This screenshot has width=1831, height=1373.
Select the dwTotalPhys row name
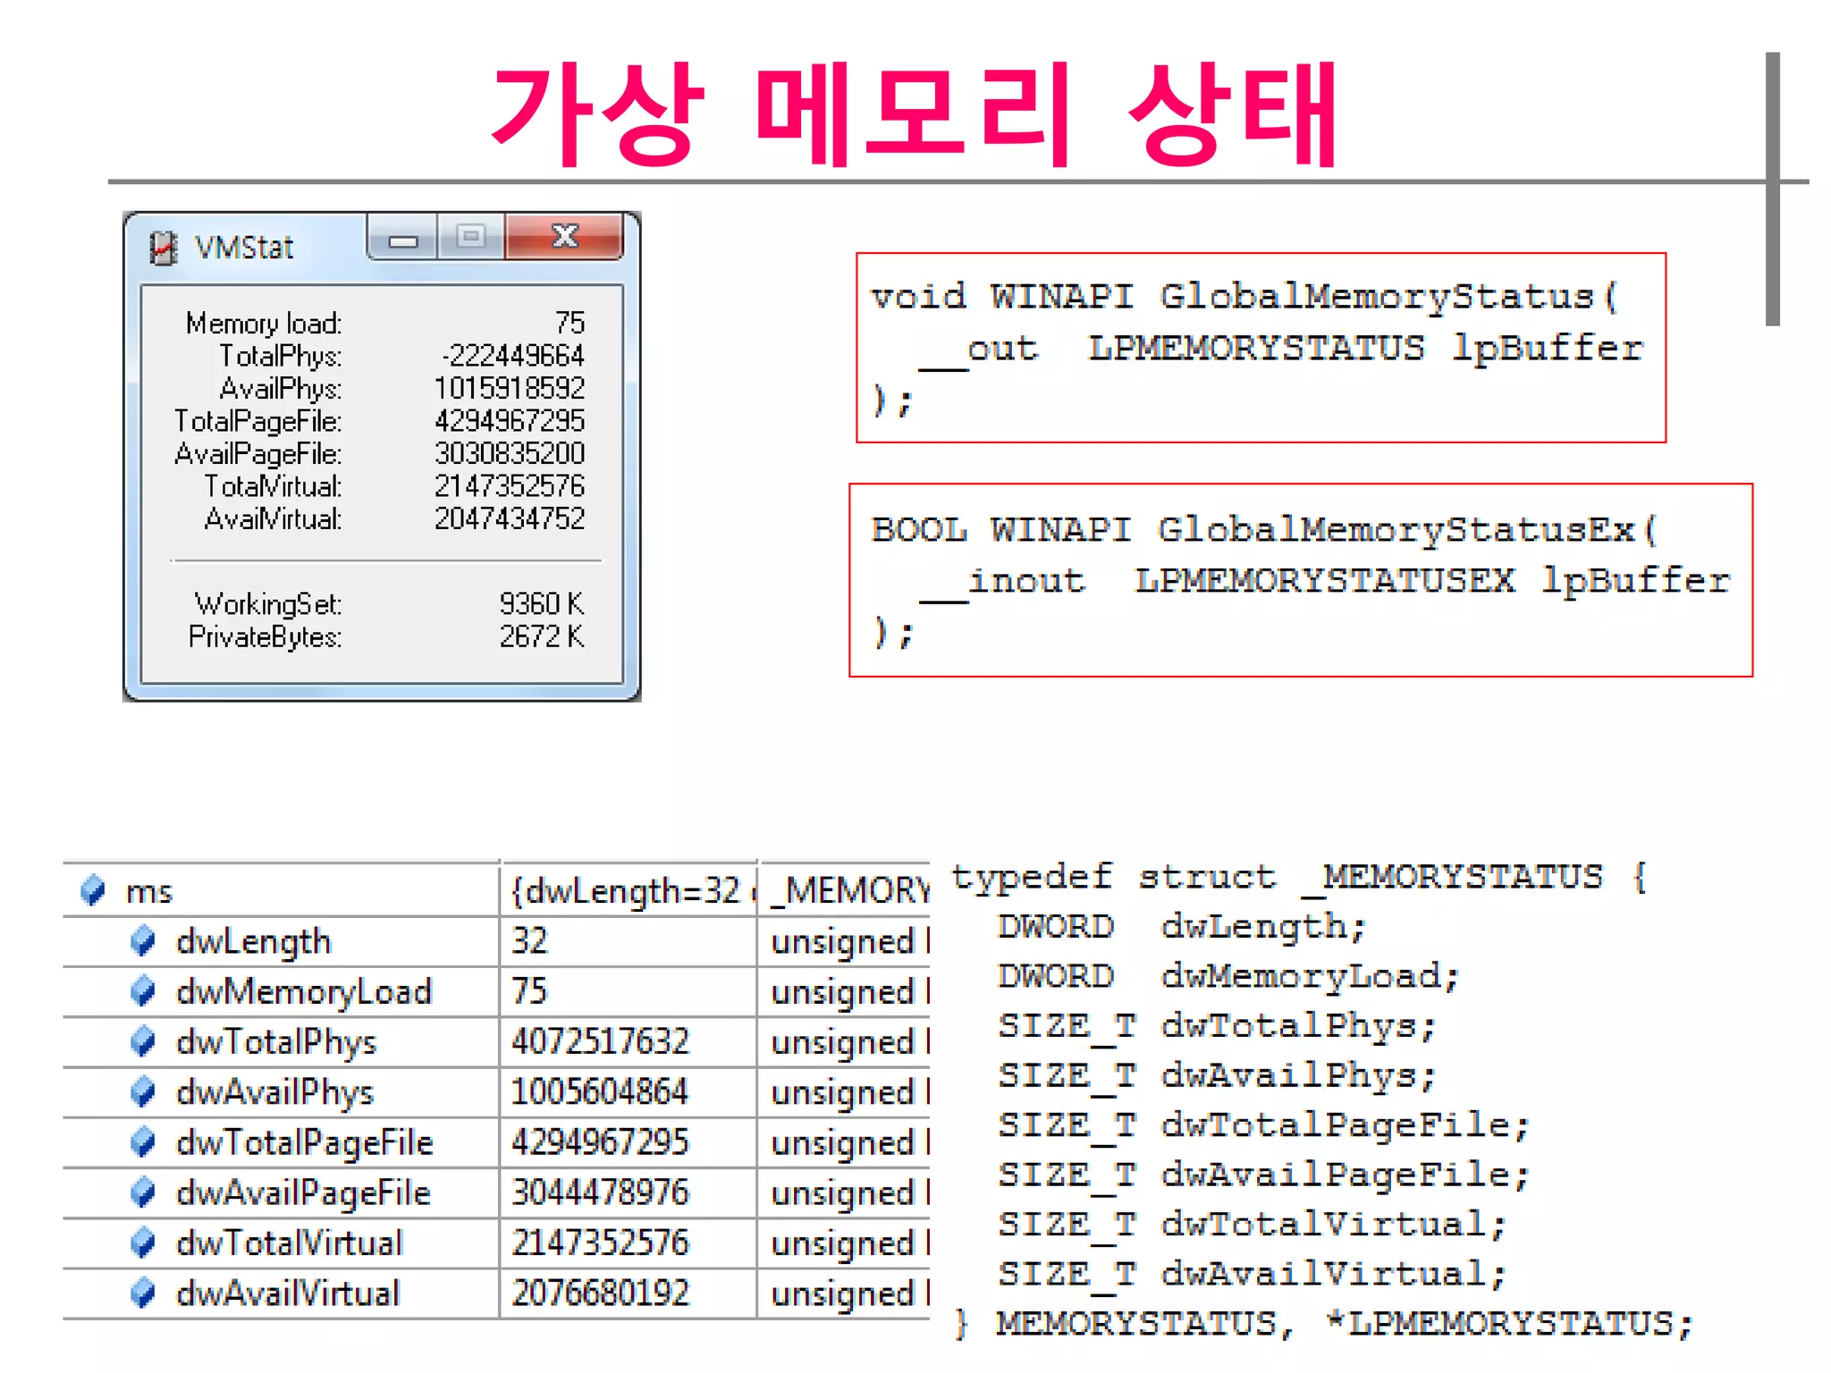(276, 1043)
